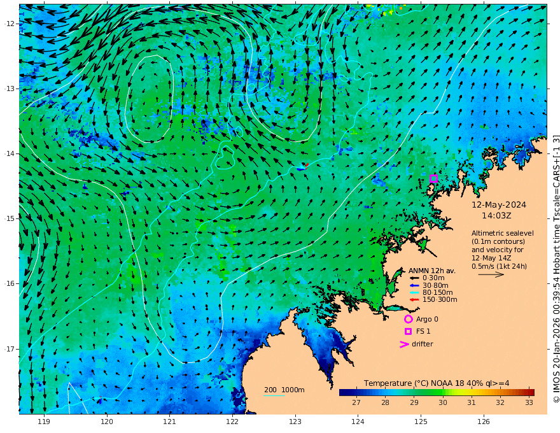Click the 'Argo 0' legend label
This screenshot has height=433, width=560.
pyautogui.click(x=427, y=319)
